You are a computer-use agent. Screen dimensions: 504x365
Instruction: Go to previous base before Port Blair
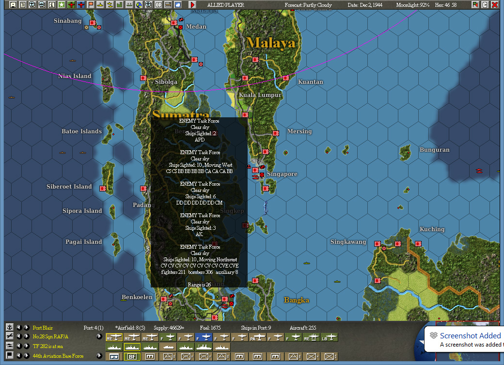tap(19, 327)
